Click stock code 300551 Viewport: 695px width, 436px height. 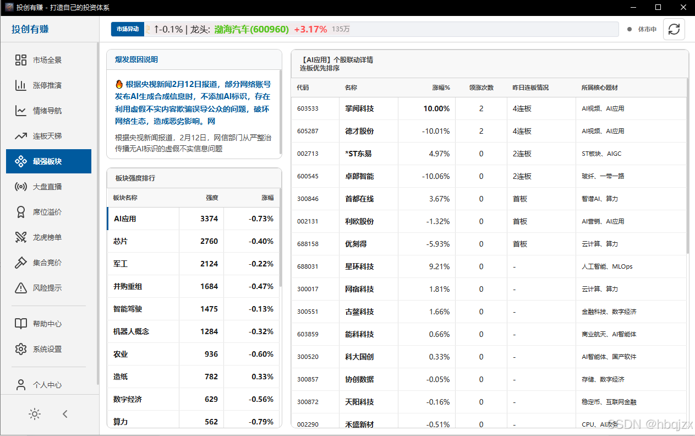pos(308,312)
